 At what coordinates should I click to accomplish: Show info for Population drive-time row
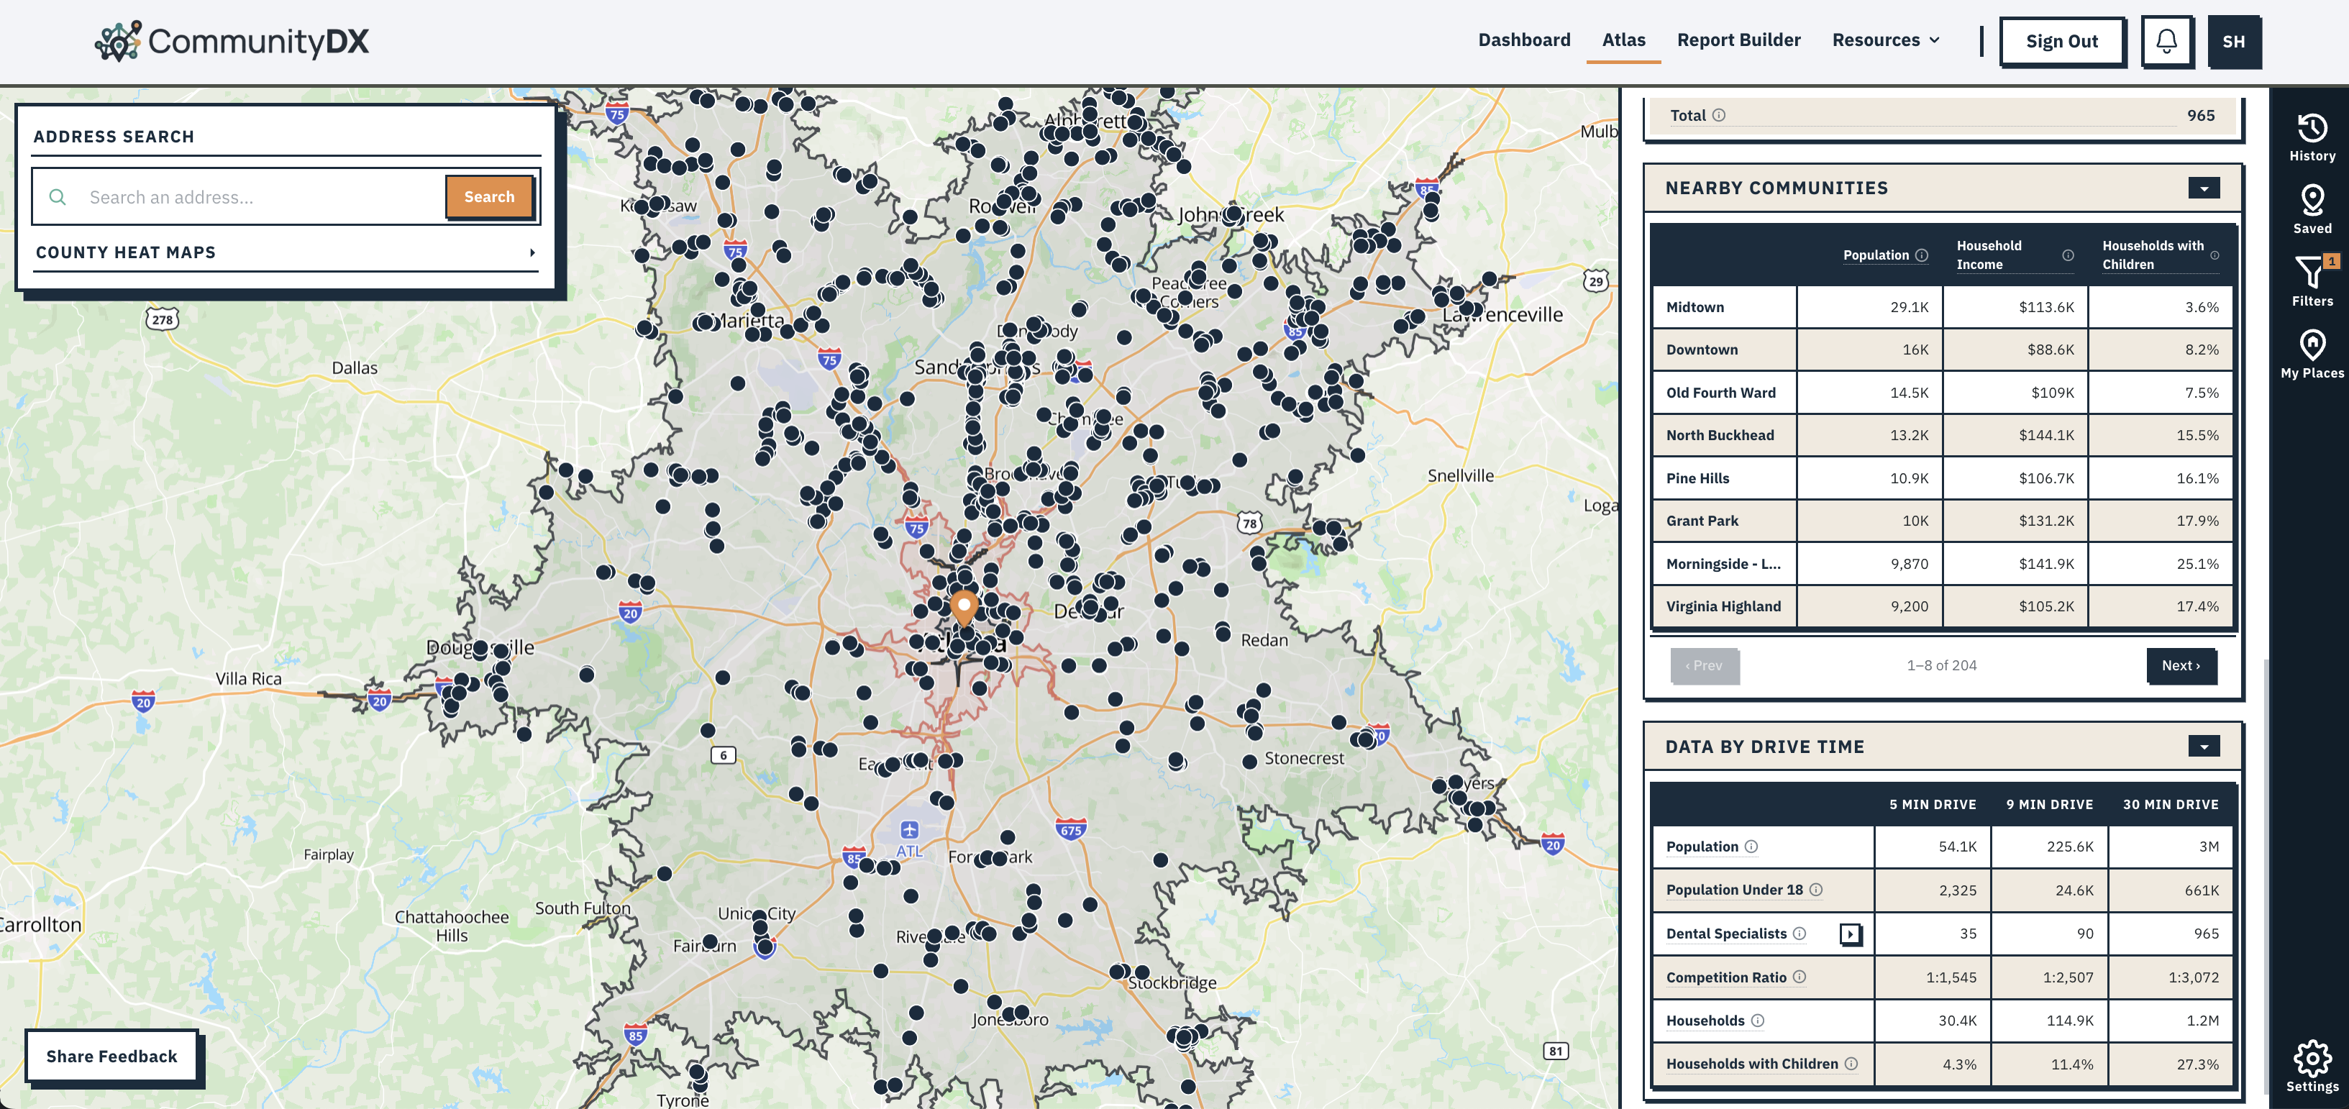click(1751, 846)
